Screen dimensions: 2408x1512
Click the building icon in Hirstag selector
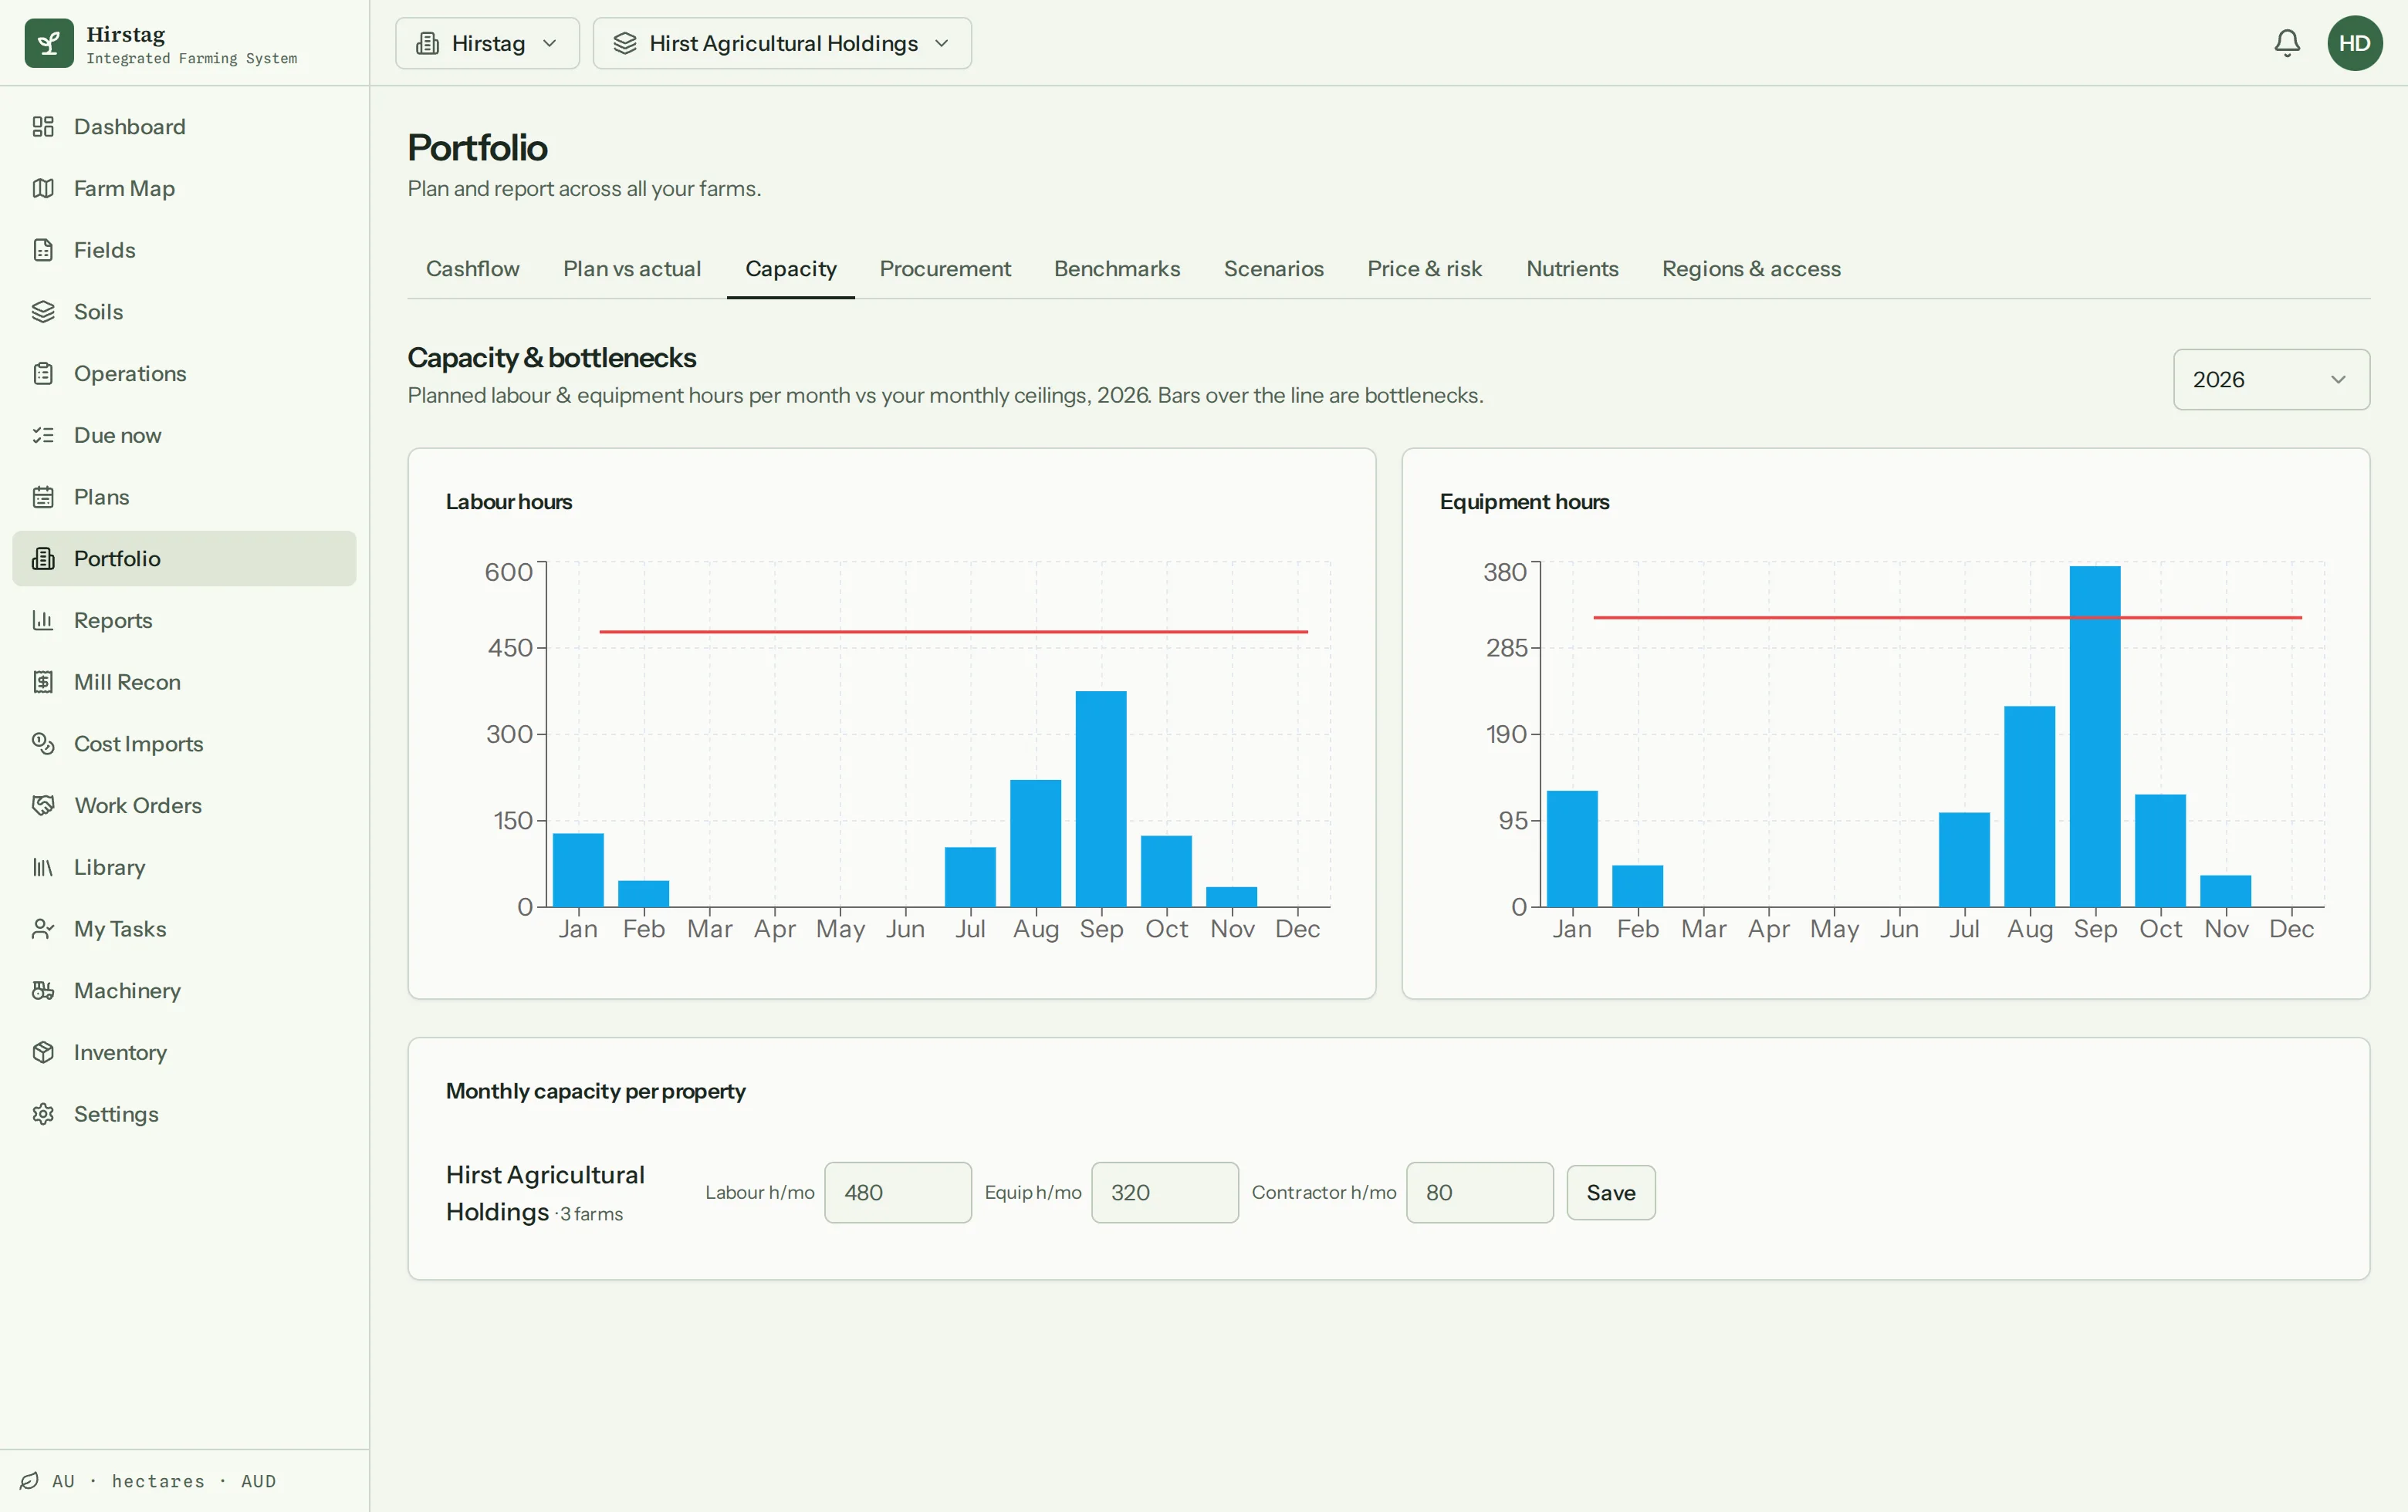click(427, 43)
